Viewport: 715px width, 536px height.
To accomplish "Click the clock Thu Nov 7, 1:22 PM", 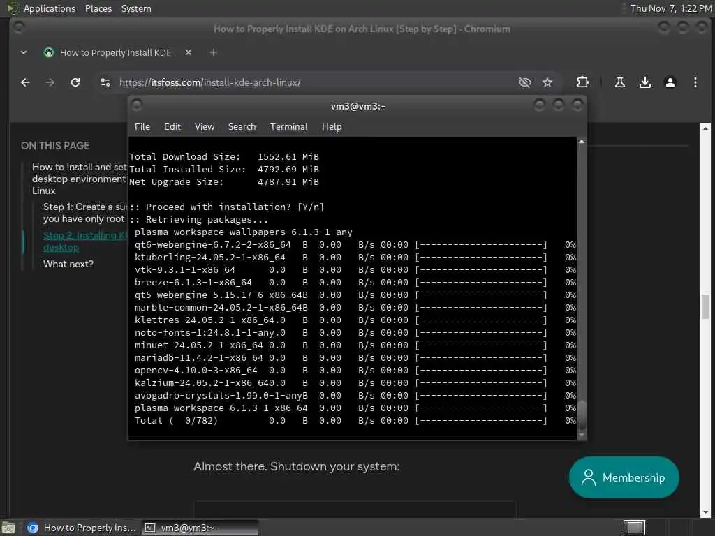I will [x=670, y=8].
